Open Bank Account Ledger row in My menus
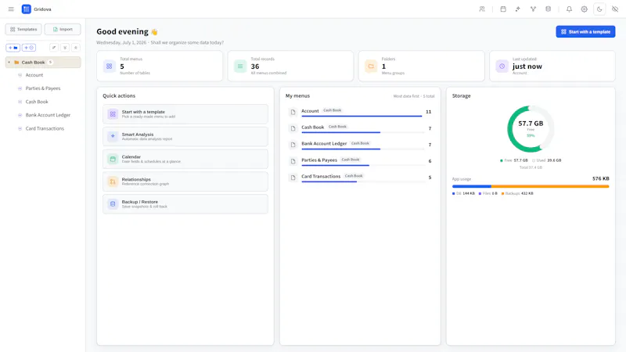Screen dimensions: 626x352 tap(360, 145)
